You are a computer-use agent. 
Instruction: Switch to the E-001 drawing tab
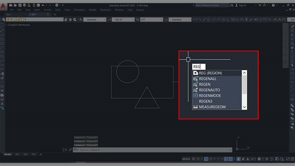[x=33, y=14]
